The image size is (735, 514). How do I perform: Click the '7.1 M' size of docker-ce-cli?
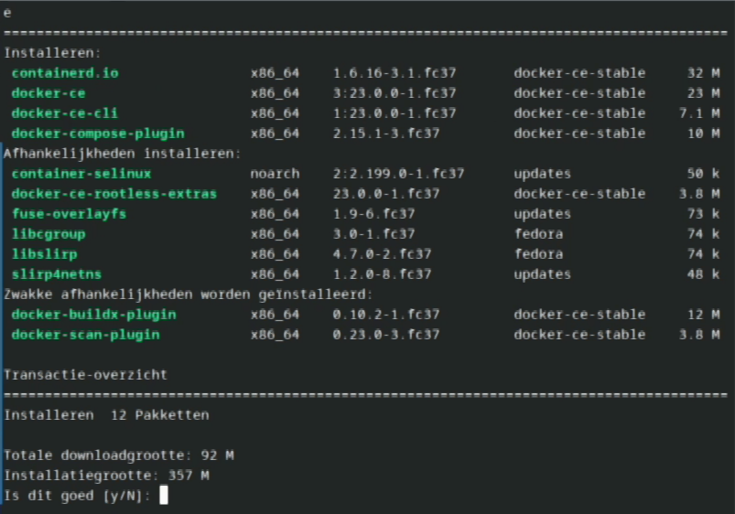(699, 113)
